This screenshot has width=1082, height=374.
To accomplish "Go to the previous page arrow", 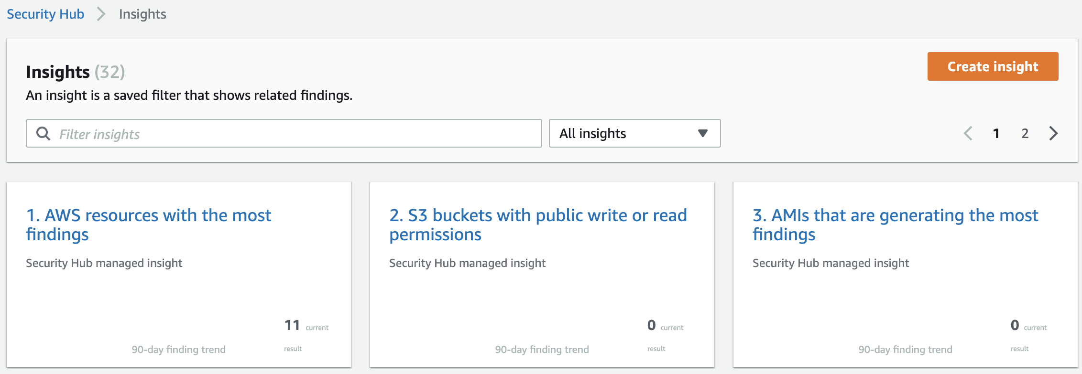I will click(x=968, y=133).
